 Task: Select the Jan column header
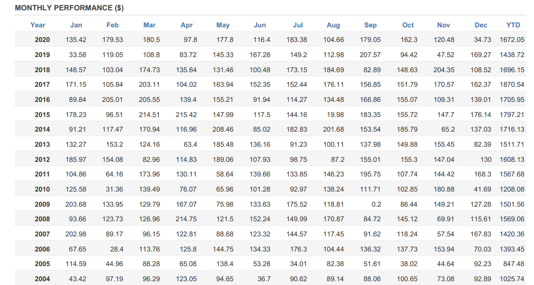point(76,25)
